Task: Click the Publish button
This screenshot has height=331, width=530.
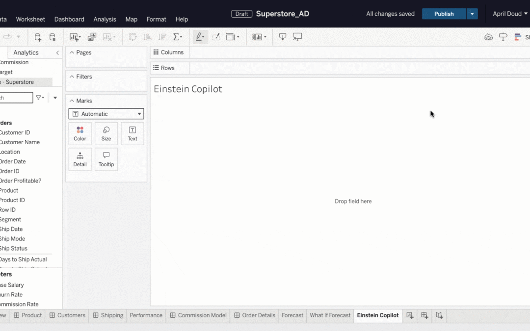Action: [444, 14]
